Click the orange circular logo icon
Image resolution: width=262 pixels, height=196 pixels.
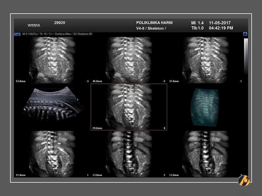244,180
